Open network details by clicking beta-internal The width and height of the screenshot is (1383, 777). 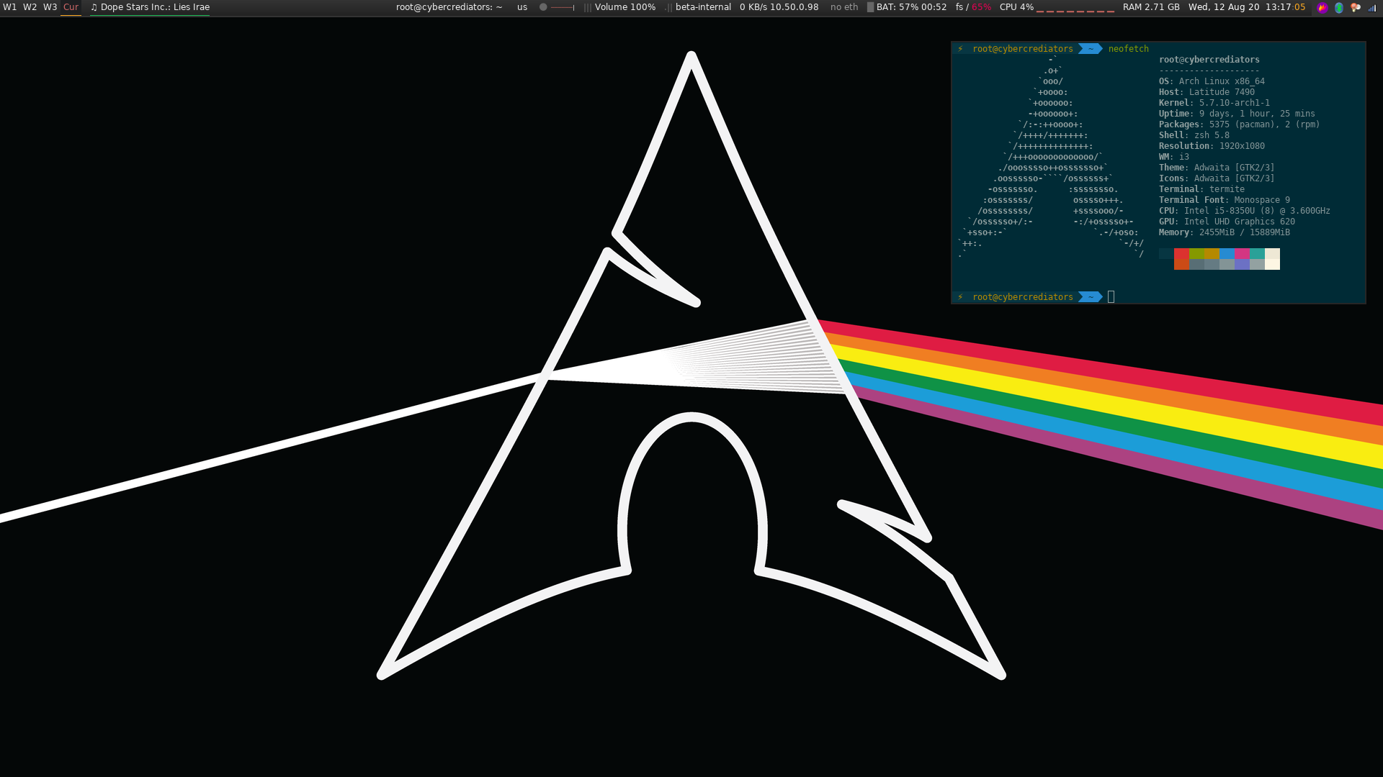click(702, 7)
